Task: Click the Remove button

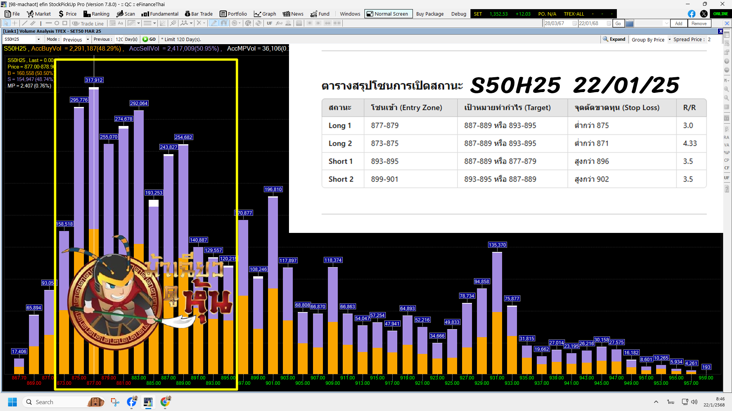Action: tap(699, 23)
